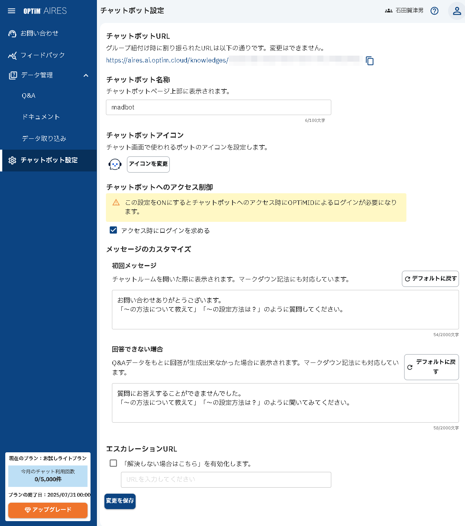The height and width of the screenshot is (526, 465).
Task: Select the フィードバック analytics icon
Action: pyautogui.click(x=12, y=55)
